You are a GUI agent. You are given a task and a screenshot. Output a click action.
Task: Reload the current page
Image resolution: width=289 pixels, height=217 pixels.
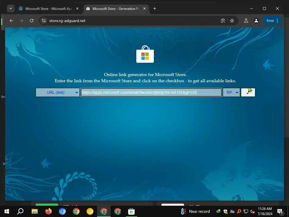click(x=32, y=21)
